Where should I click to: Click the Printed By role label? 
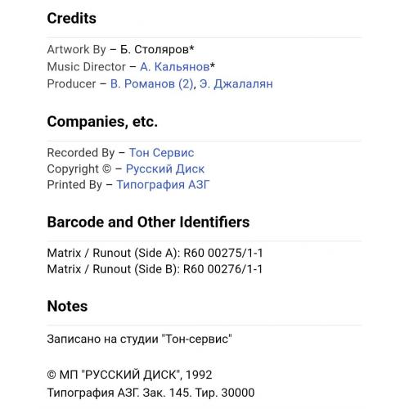(74, 185)
